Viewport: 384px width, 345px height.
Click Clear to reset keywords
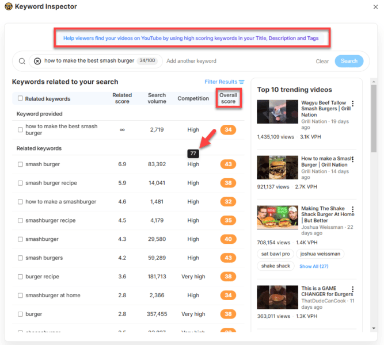[x=322, y=61]
